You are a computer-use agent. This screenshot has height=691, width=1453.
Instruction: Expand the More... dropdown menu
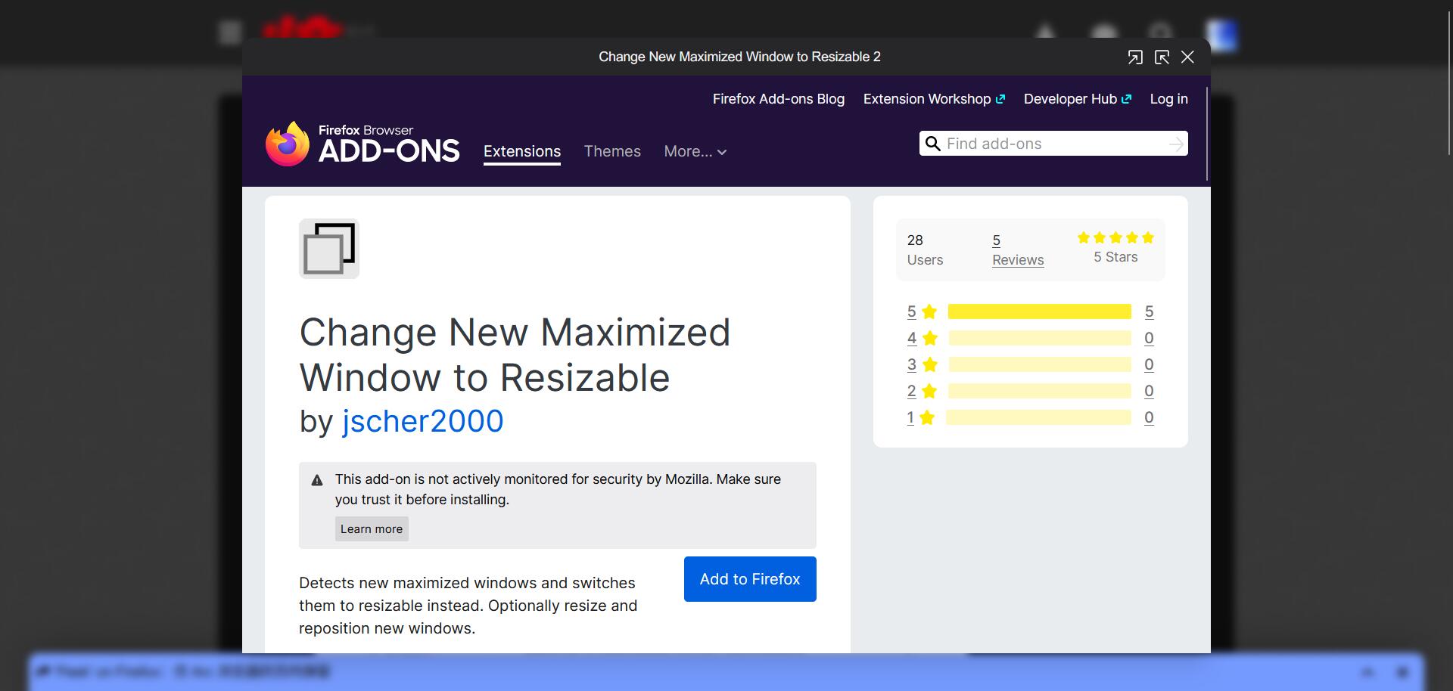click(695, 152)
